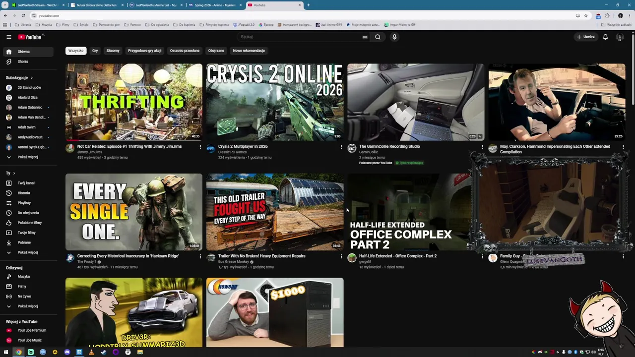The width and height of the screenshot is (635, 357).
Task: Open YouTube Music link
Action: tap(29, 340)
